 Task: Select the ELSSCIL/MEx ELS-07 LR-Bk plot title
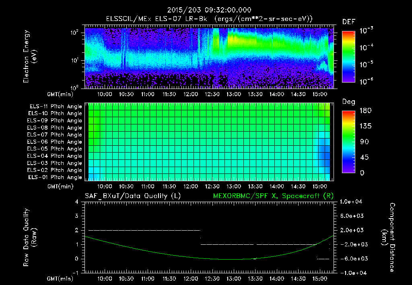click(209, 19)
